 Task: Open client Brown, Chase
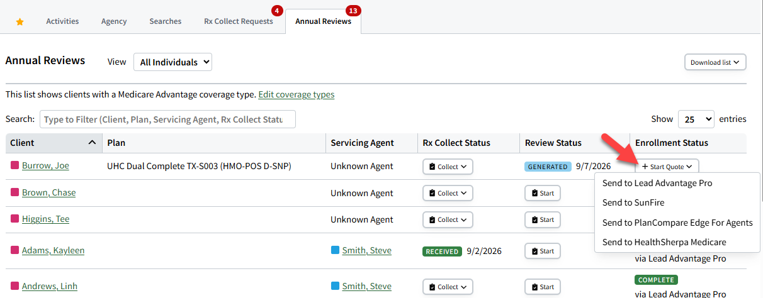tap(48, 192)
